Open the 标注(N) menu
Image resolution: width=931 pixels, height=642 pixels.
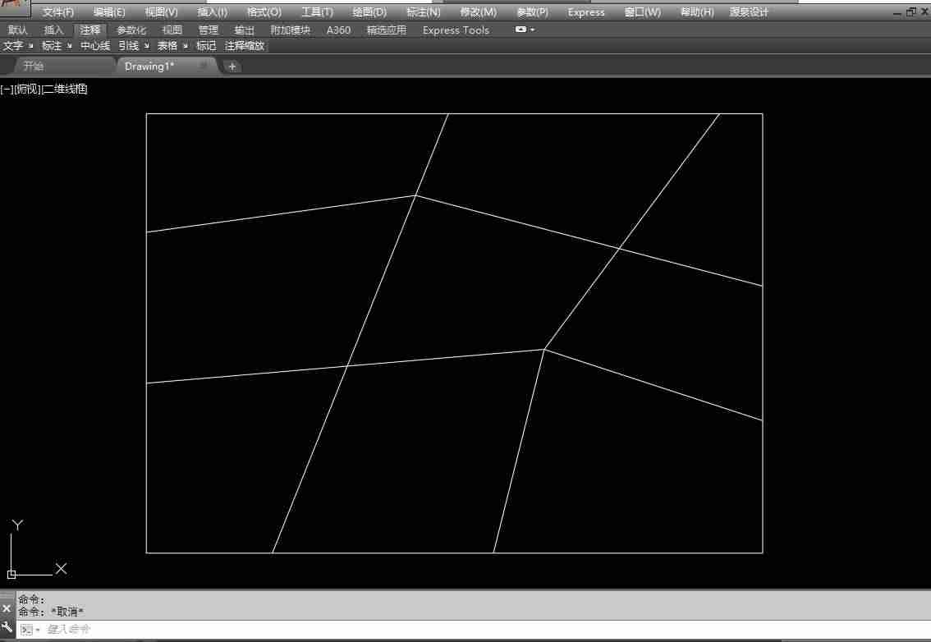coord(424,11)
